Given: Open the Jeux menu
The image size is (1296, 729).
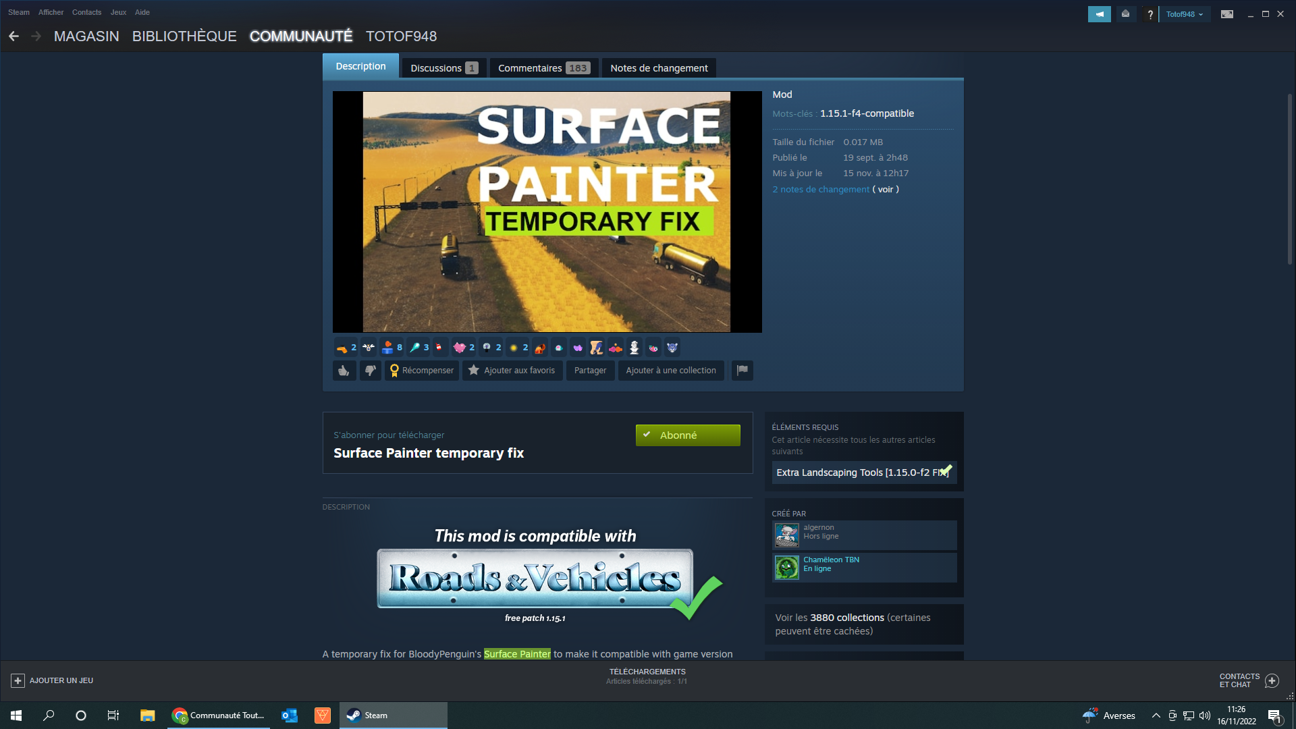Looking at the screenshot, I should 118,12.
